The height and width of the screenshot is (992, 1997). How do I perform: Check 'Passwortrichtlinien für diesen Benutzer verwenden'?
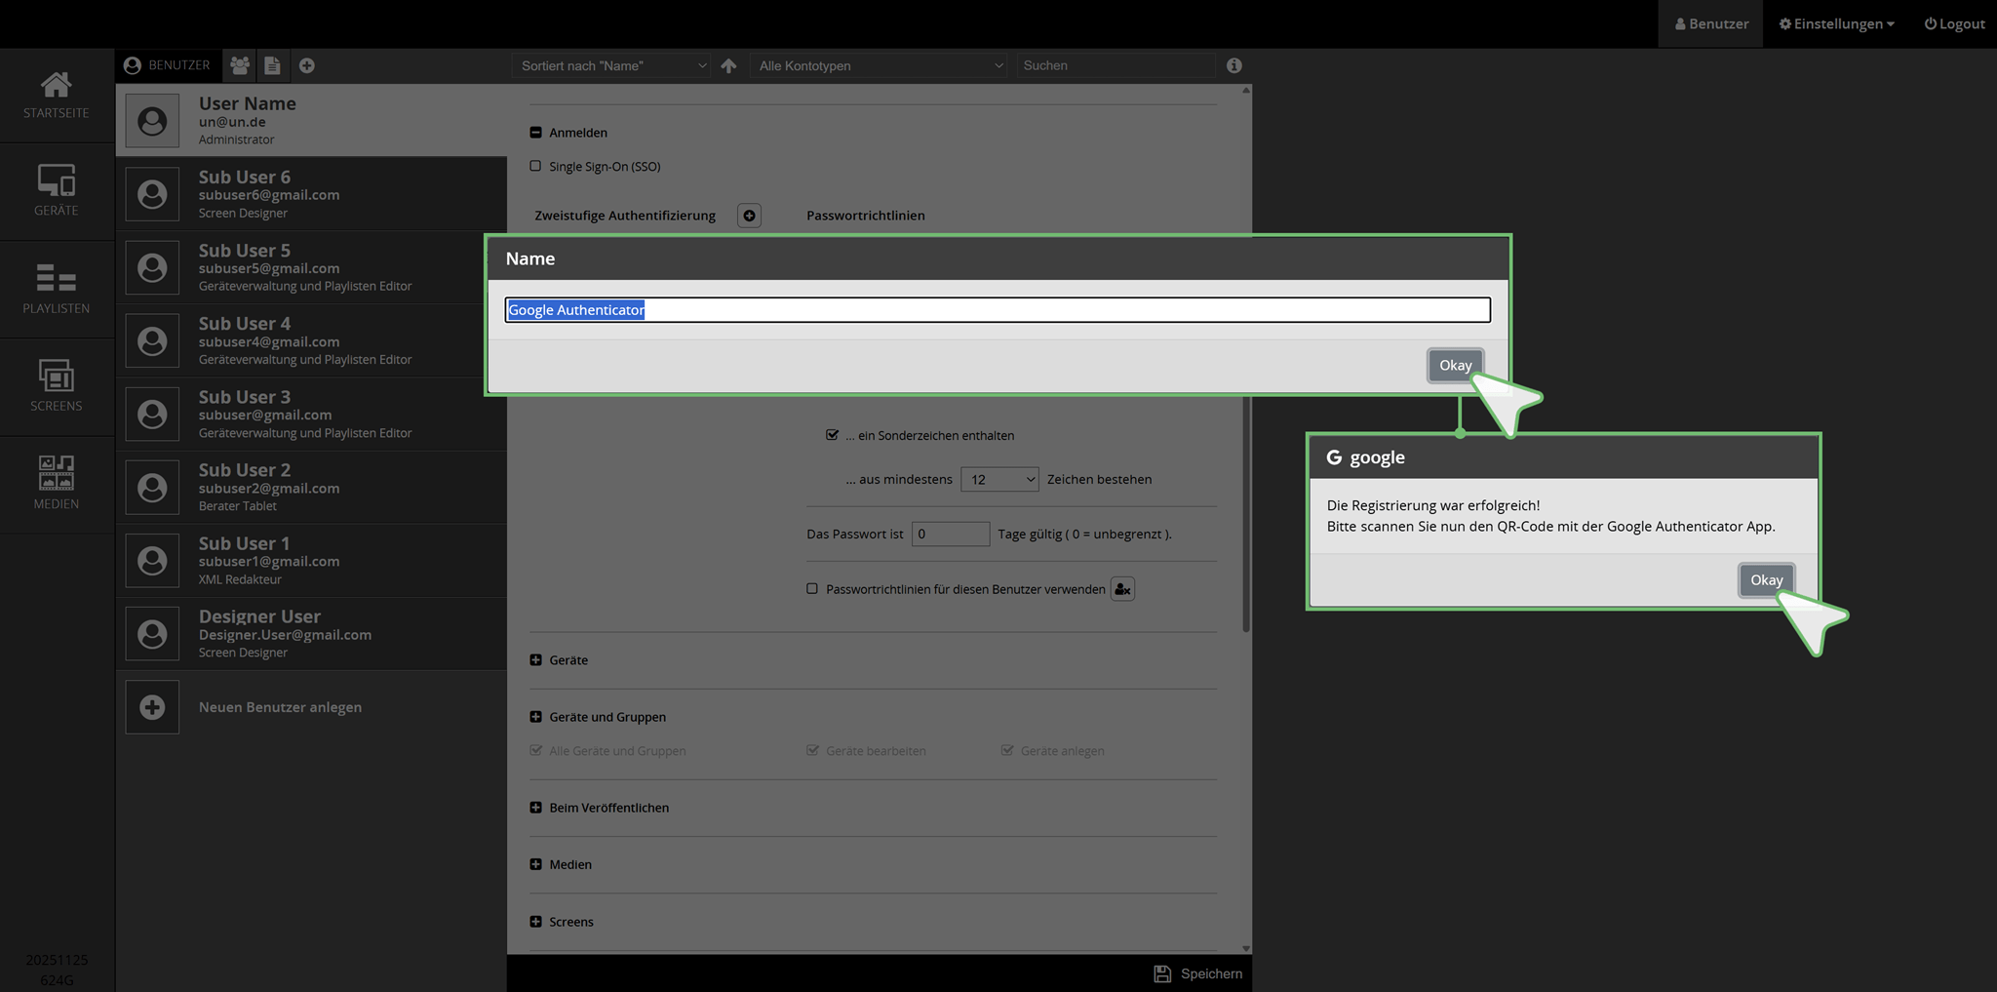pos(812,588)
